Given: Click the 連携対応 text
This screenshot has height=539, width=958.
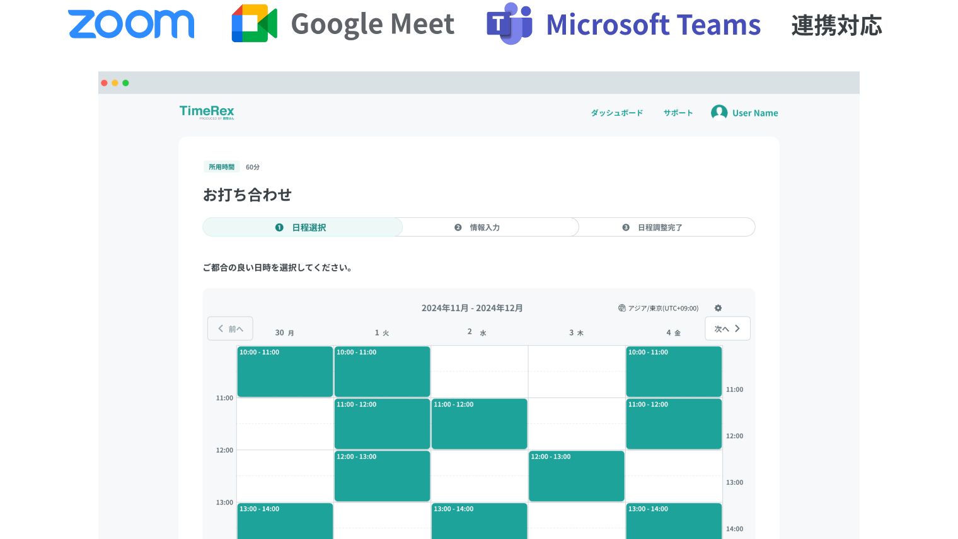Looking at the screenshot, I should pyautogui.click(x=836, y=25).
